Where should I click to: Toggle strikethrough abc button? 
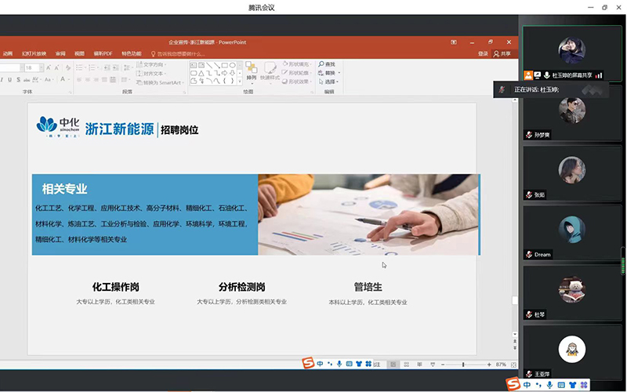tap(27, 80)
